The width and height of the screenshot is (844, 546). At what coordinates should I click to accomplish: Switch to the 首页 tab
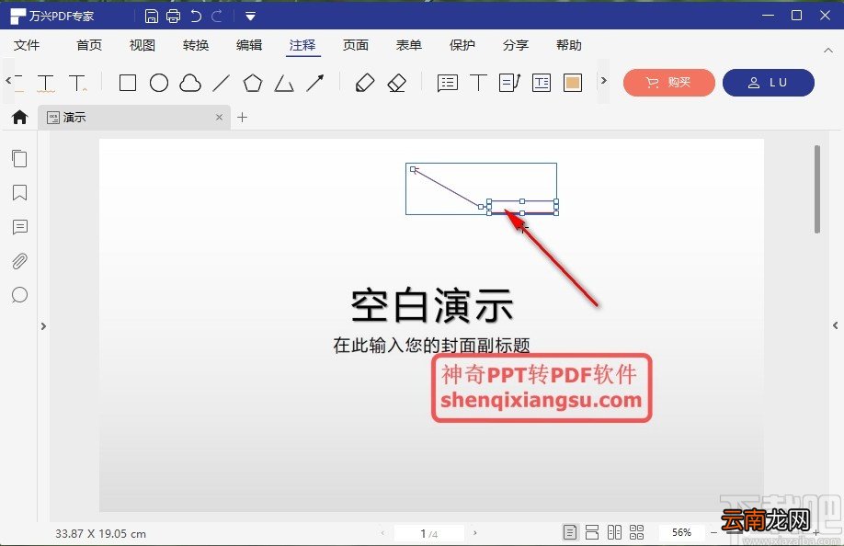pos(89,45)
